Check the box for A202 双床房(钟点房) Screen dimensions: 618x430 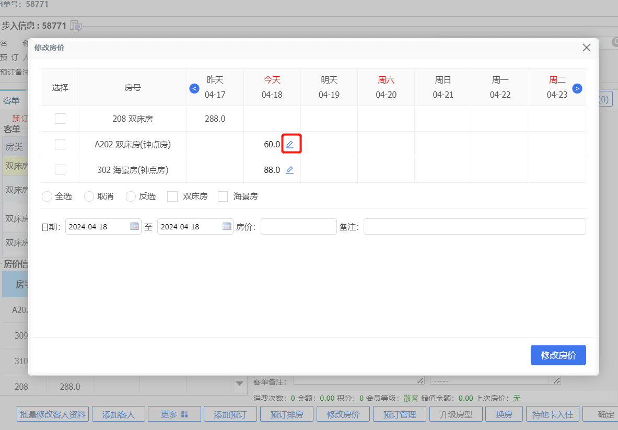[60, 144]
